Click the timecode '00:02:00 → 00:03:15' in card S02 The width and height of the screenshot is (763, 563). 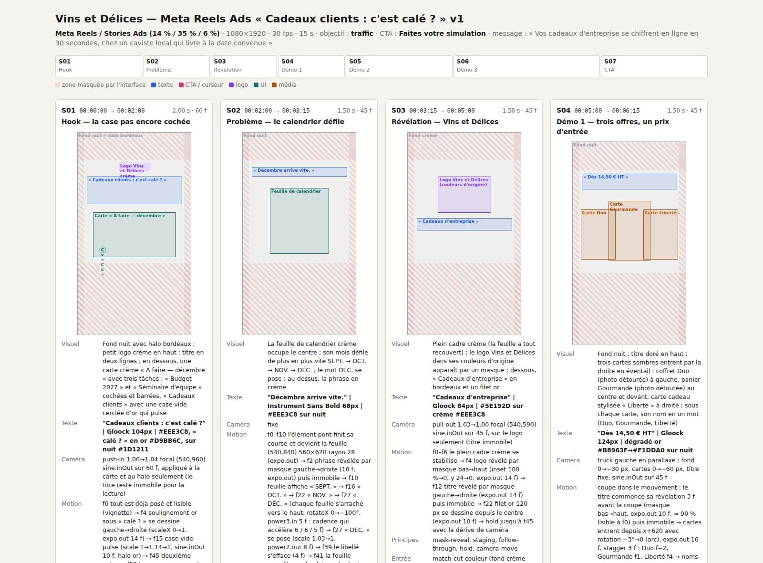pyautogui.click(x=277, y=111)
